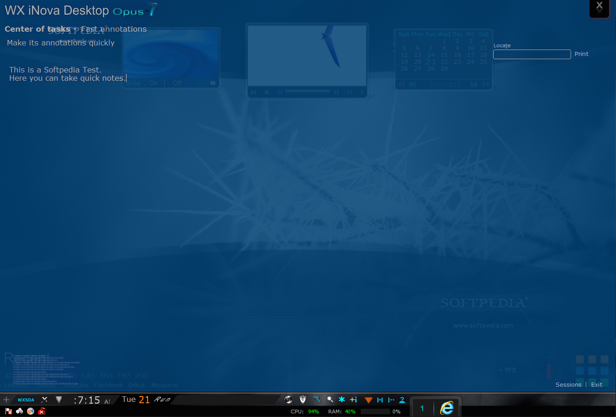
Task: Click the 7:15 taskbar clock
Action: coord(87,400)
